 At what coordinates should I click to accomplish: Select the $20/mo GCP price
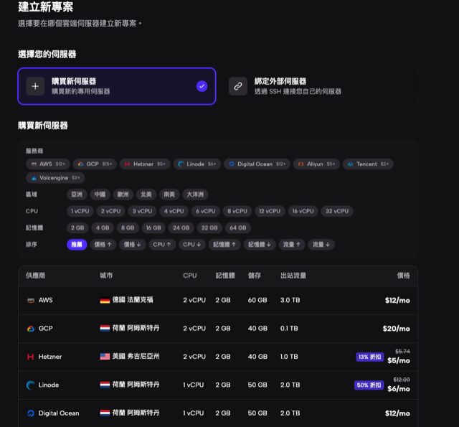397,329
